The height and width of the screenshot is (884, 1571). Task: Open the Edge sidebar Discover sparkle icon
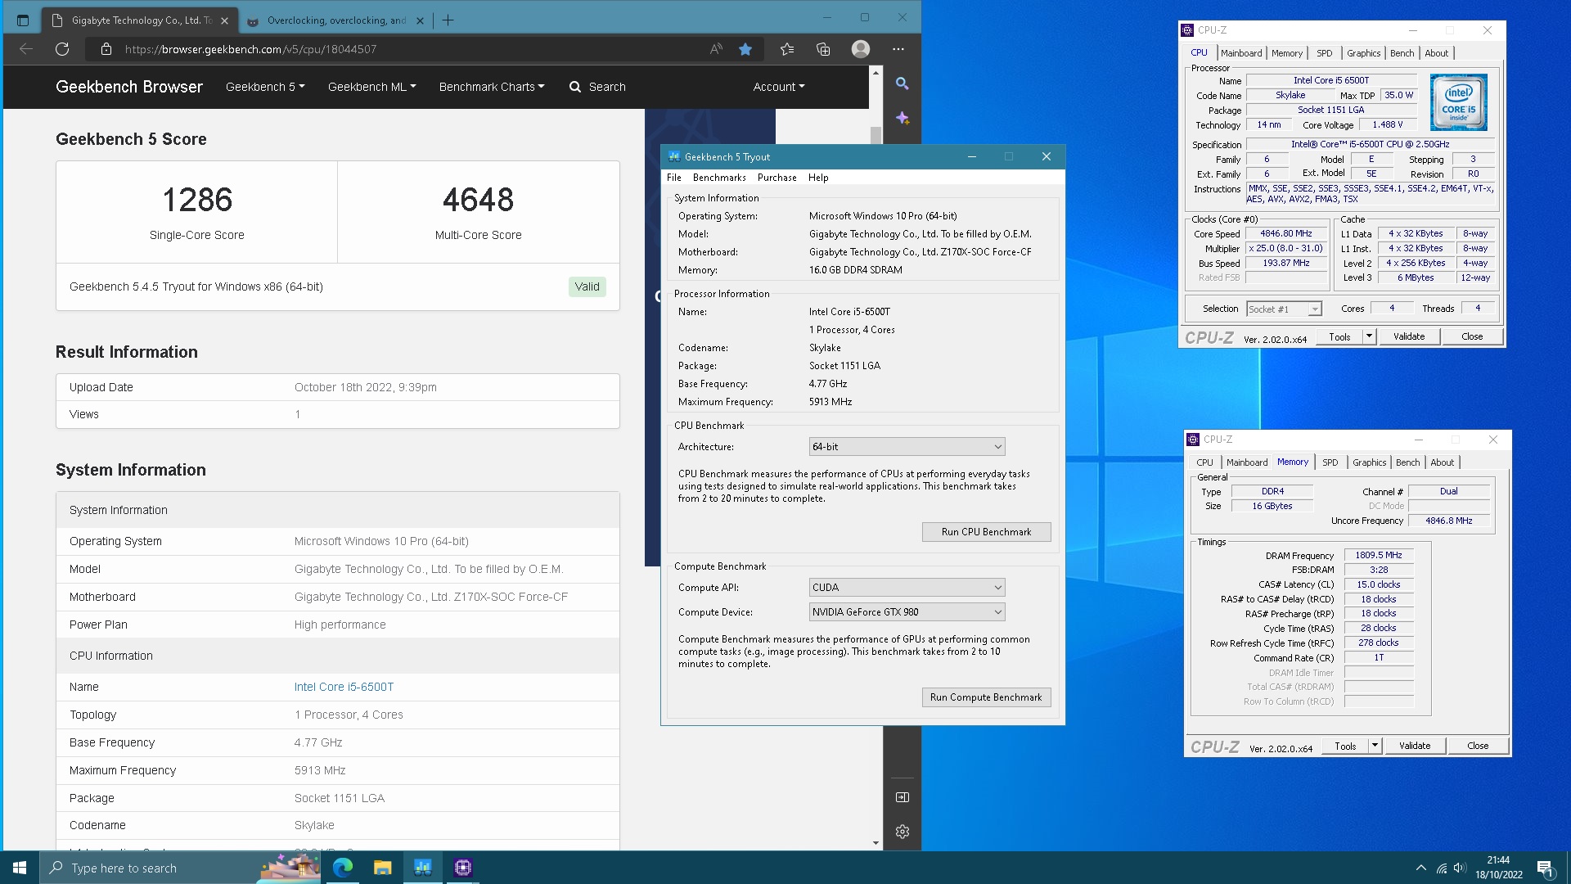[902, 119]
